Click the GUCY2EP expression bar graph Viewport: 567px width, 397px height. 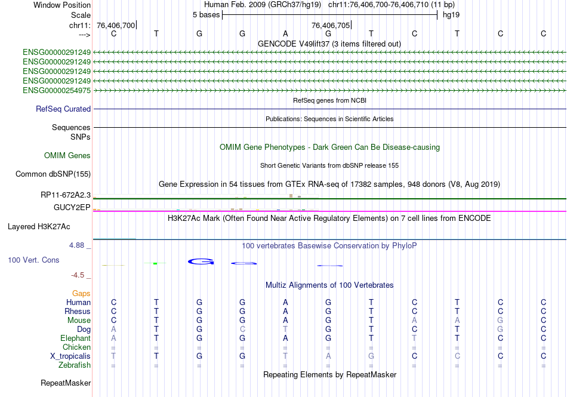206,209
